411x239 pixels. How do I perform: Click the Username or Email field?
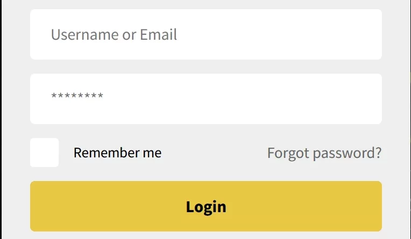(206, 34)
